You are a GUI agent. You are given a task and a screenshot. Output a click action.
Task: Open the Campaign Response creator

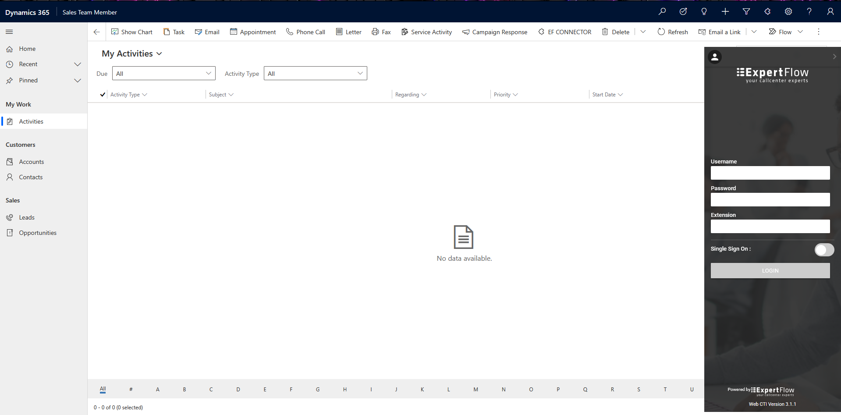(x=494, y=32)
